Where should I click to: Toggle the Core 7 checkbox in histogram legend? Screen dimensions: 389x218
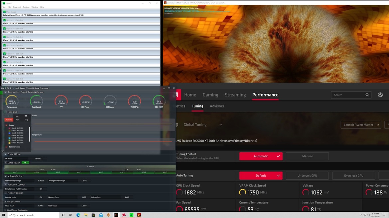[9, 142]
